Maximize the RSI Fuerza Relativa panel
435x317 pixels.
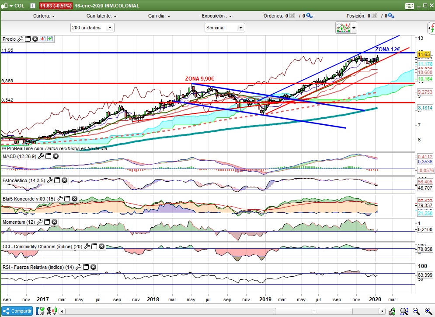(x=86, y=267)
